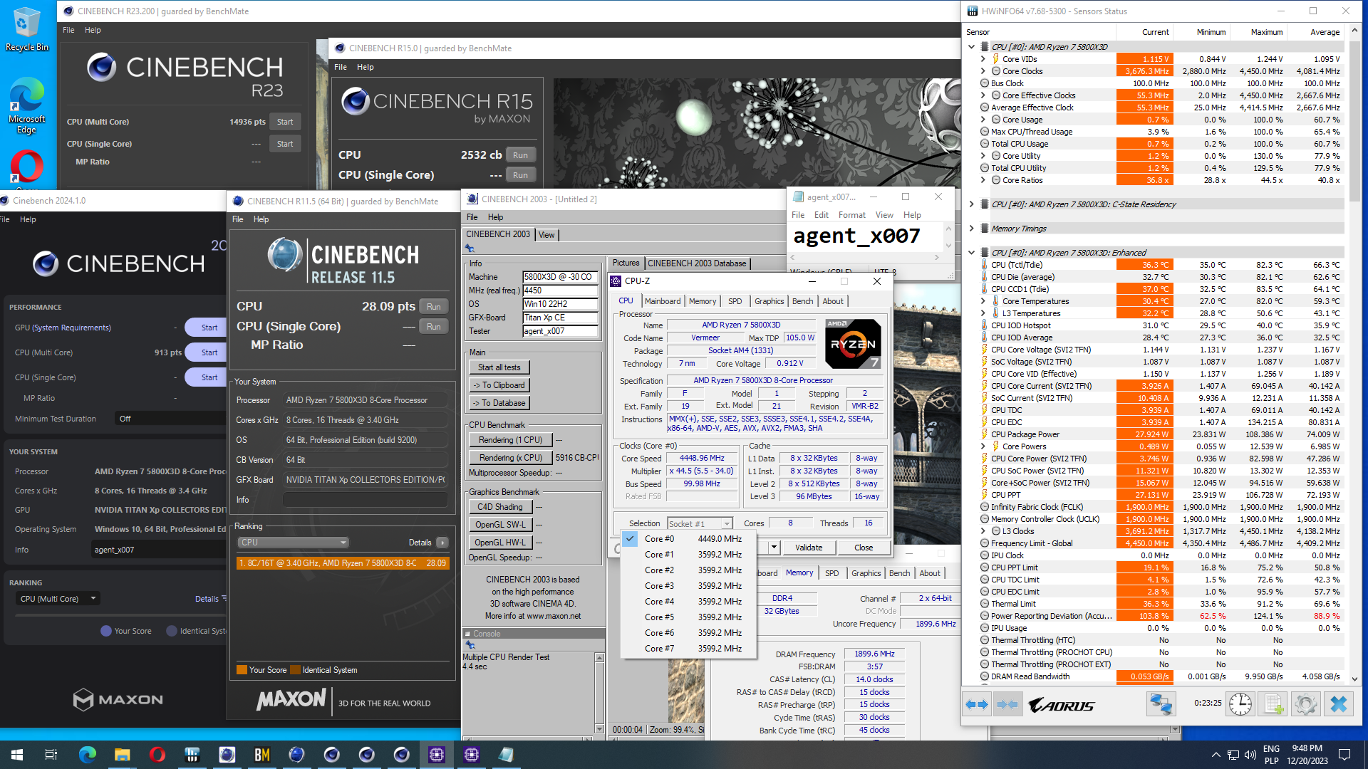Open the Bench tab in CPU-Z
The image size is (1368, 769).
(802, 301)
